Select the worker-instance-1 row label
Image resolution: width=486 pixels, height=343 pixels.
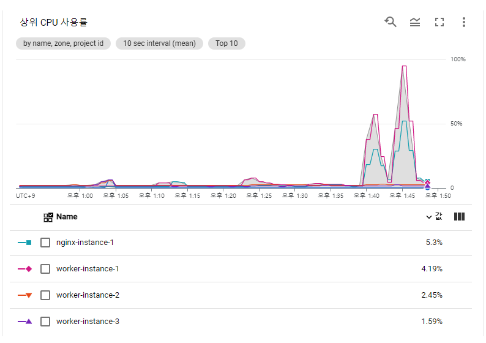pos(88,269)
